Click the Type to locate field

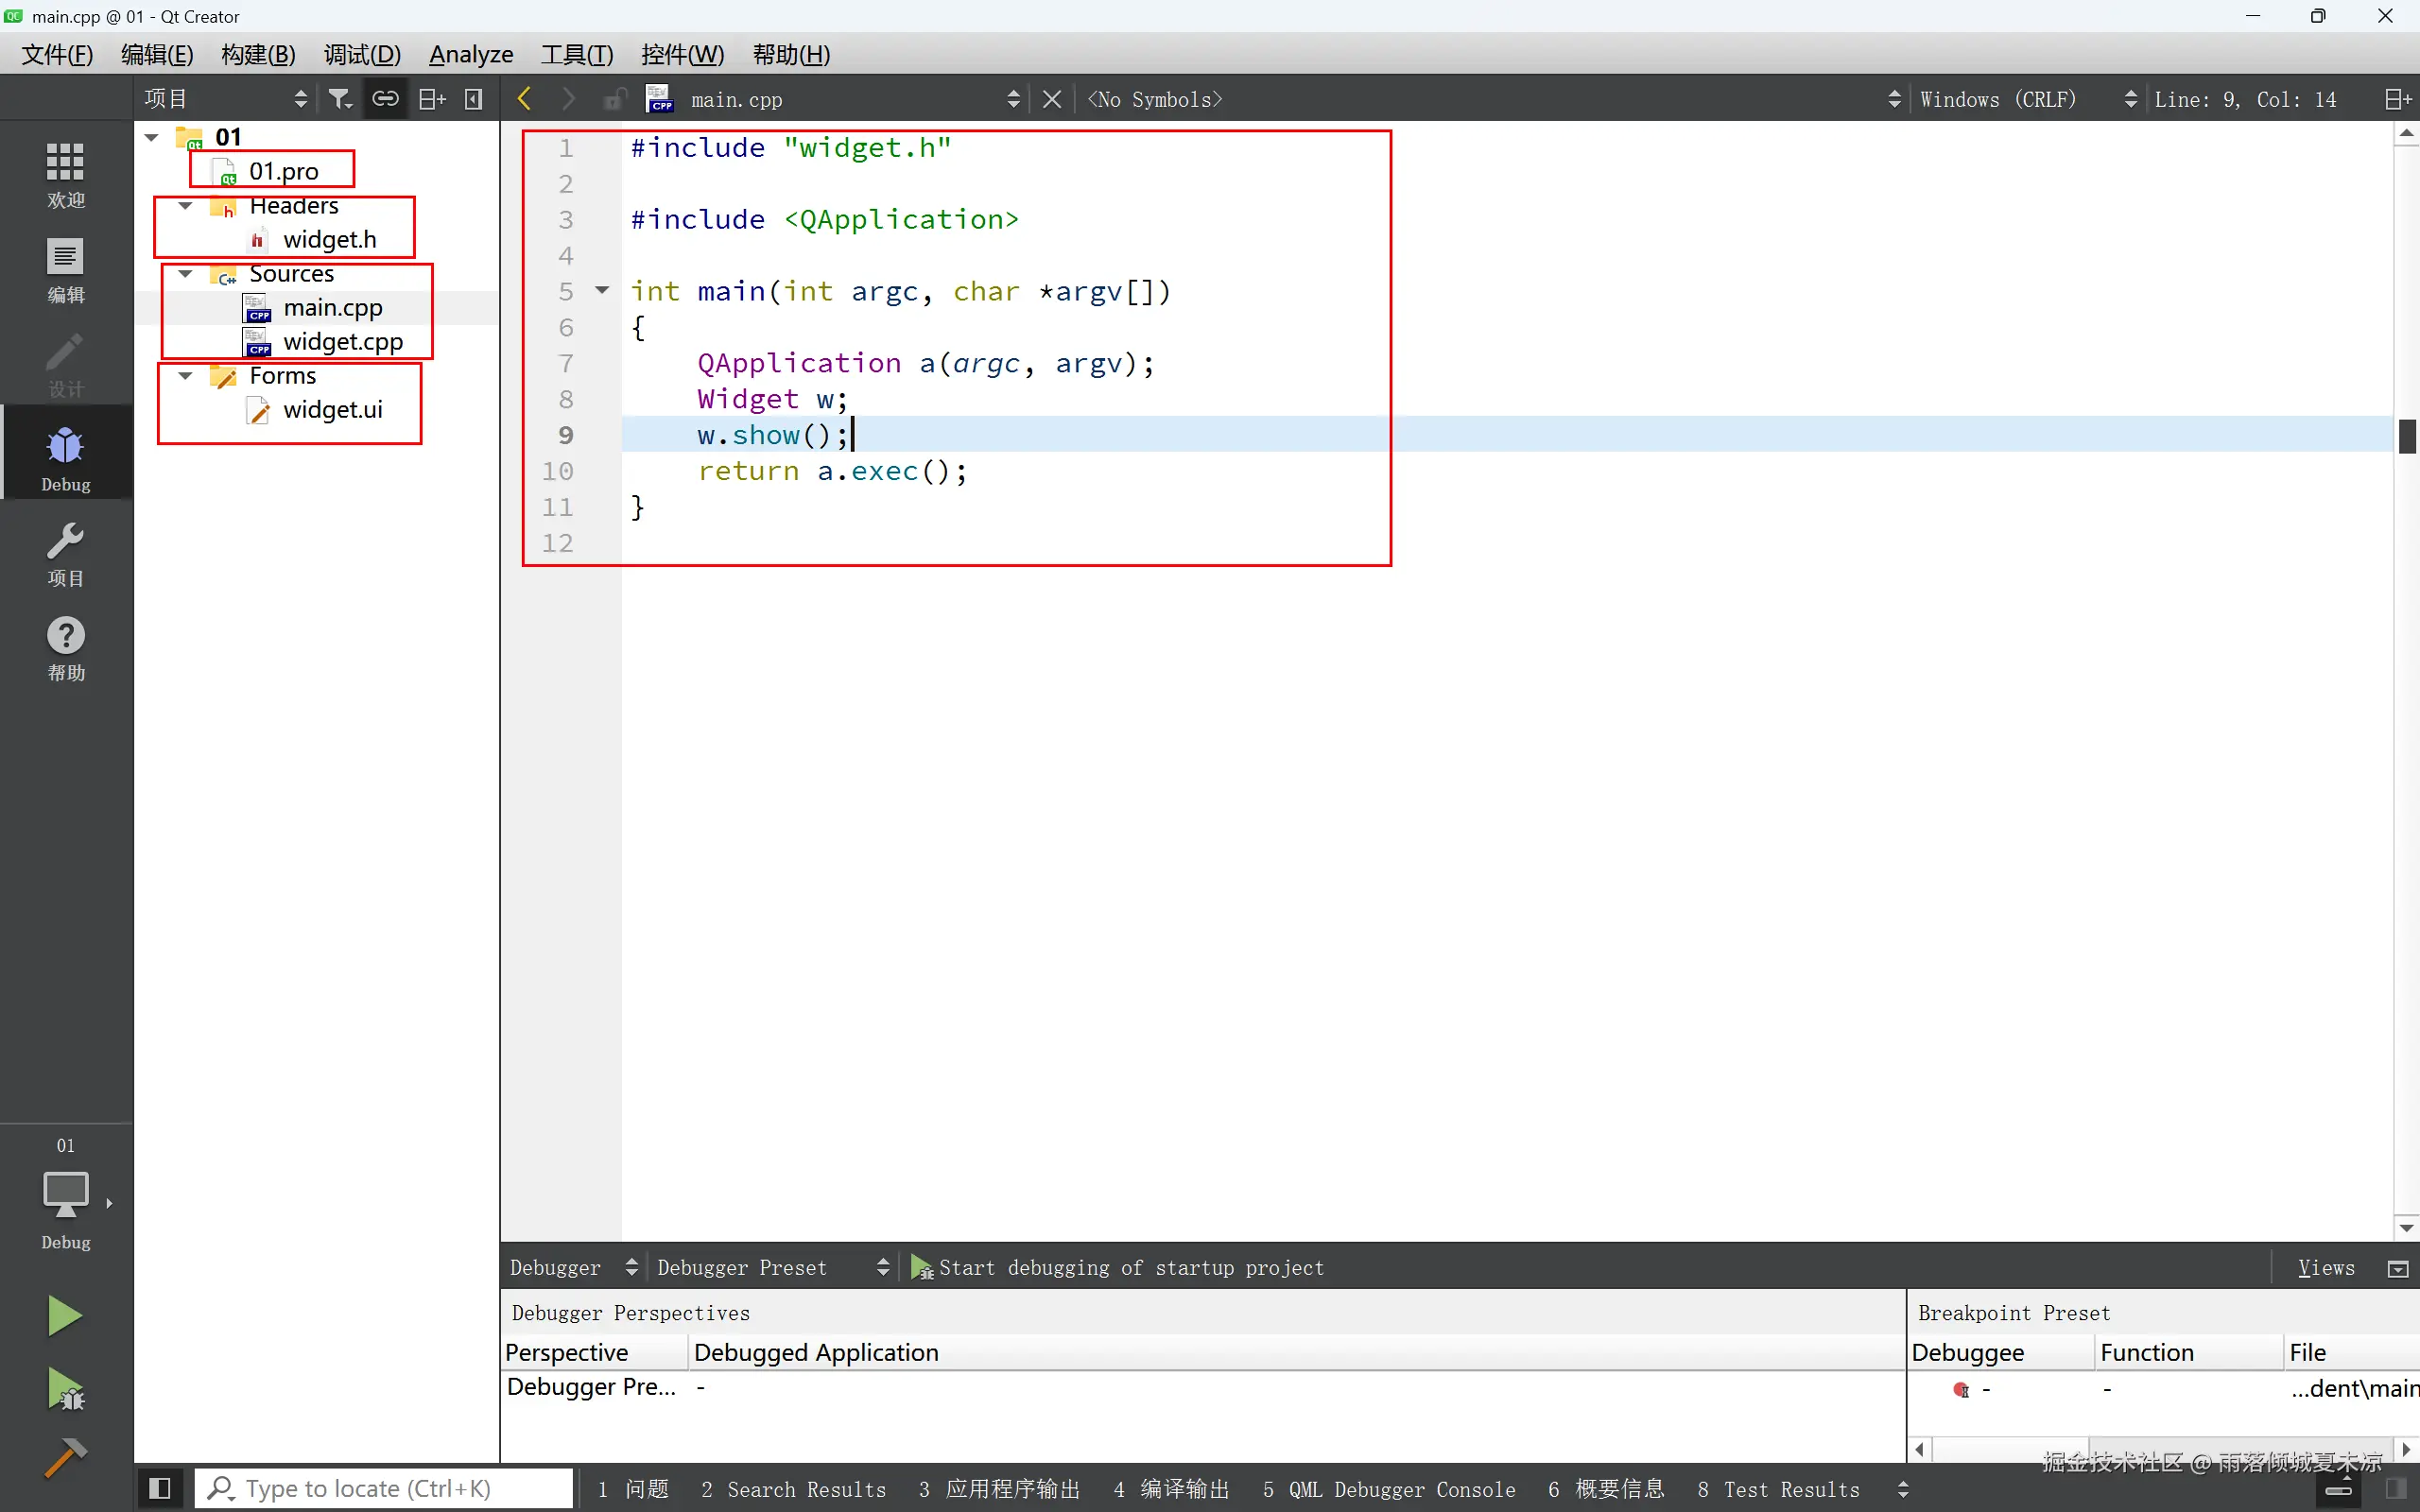pyautogui.click(x=385, y=1488)
